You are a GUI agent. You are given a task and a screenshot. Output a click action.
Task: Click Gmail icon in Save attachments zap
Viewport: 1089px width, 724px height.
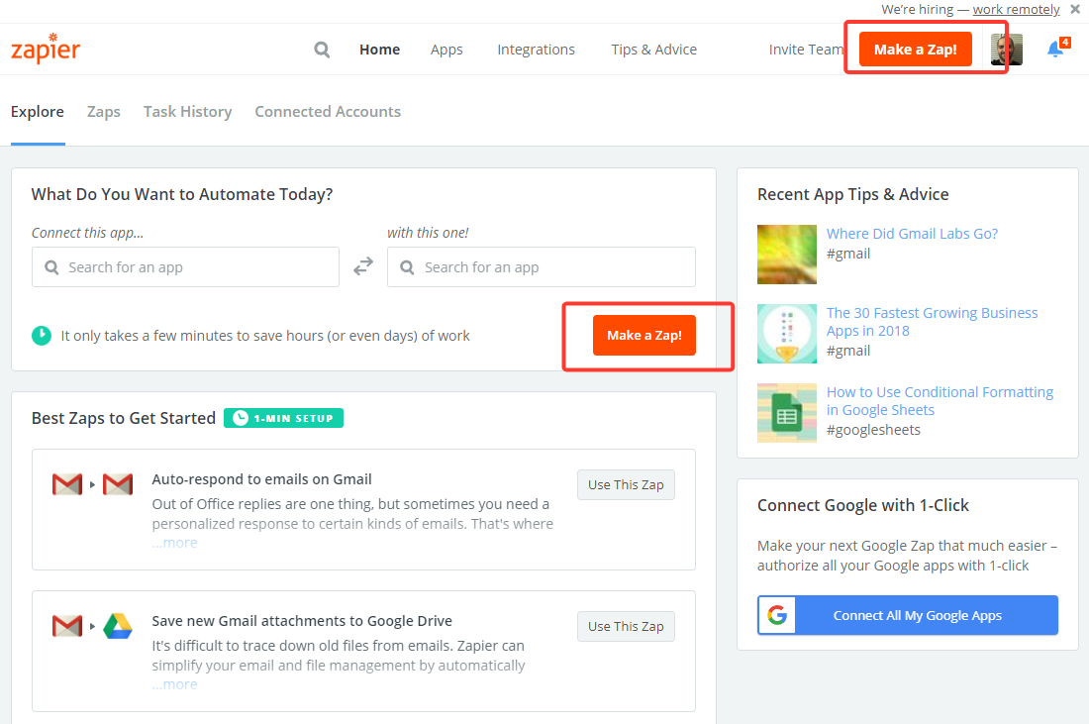click(67, 626)
